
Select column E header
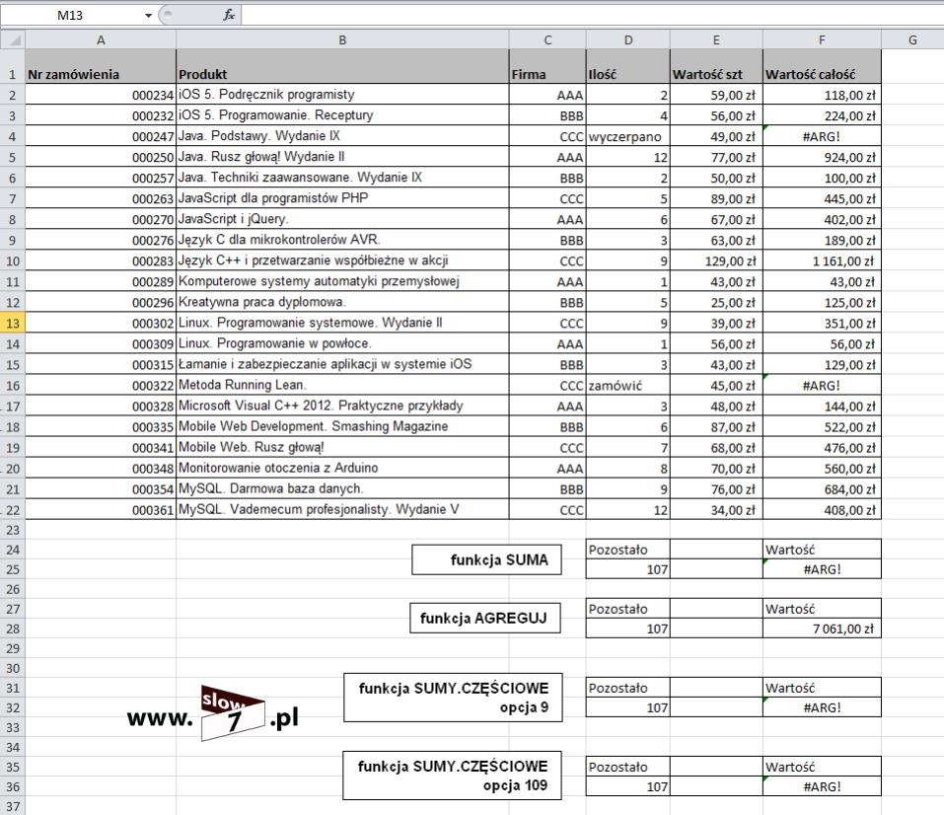tap(716, 40)
